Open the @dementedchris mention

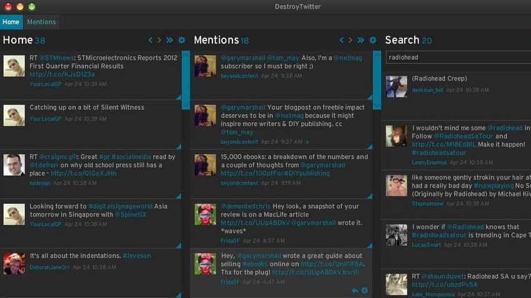pos(246,206)
